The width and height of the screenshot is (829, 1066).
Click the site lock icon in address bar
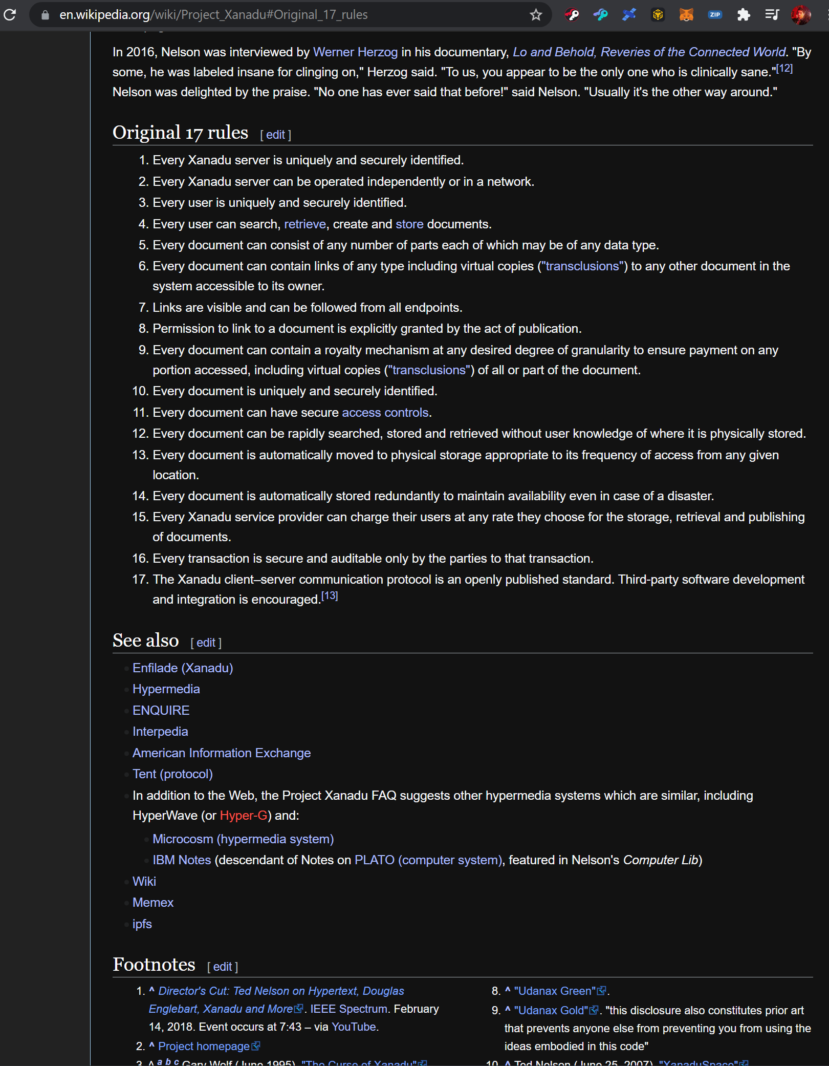[45, 15]
